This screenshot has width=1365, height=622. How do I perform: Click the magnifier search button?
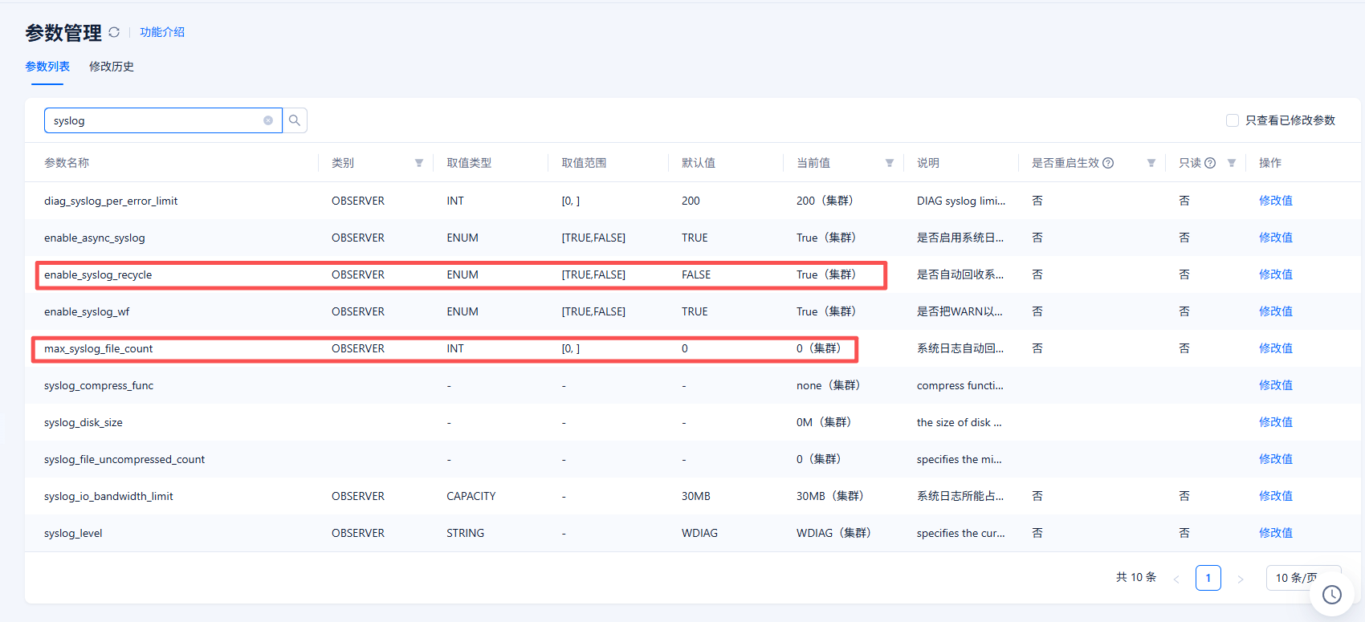coord(295,120)
